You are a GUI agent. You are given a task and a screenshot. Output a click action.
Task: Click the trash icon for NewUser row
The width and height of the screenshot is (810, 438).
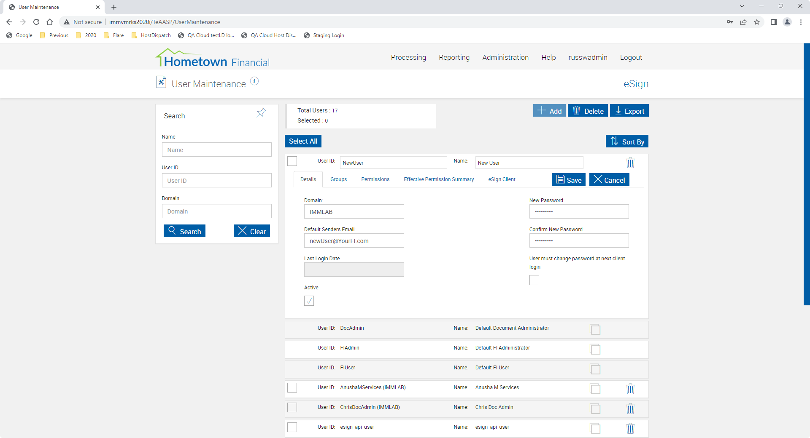630,163
